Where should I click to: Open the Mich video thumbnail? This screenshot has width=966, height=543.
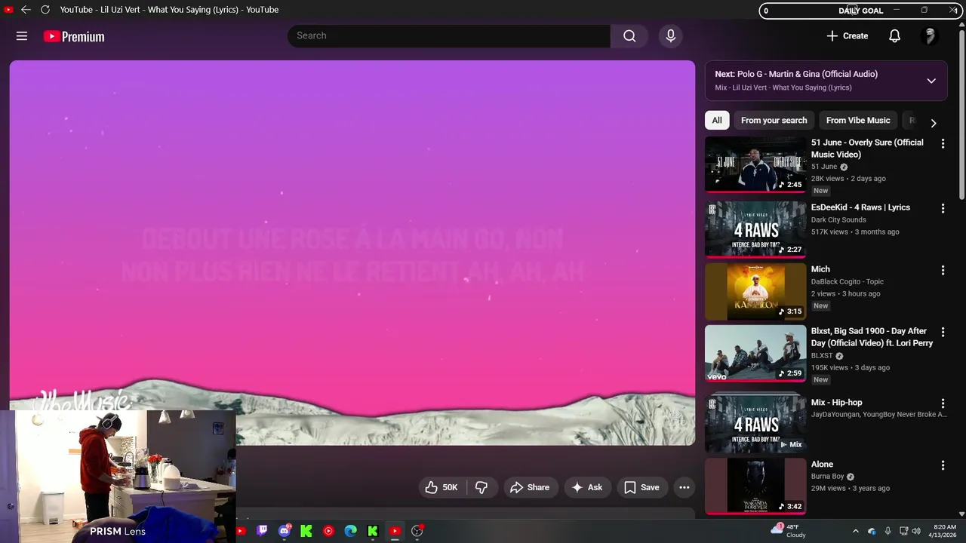pos(755,291)
